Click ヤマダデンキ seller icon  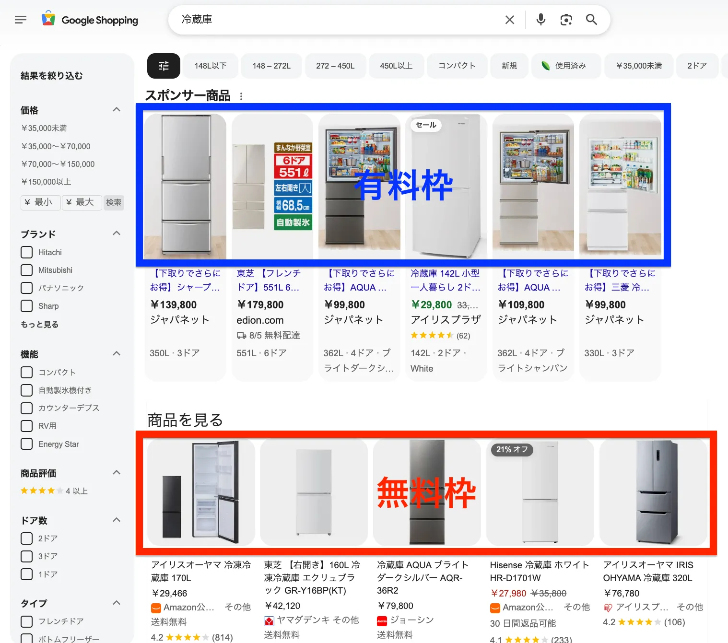(269, 621)
